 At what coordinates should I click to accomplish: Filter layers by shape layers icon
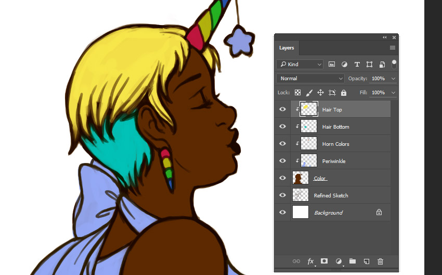369,65
